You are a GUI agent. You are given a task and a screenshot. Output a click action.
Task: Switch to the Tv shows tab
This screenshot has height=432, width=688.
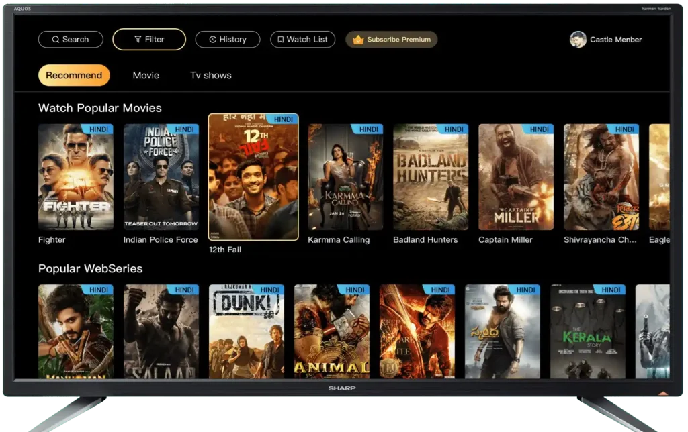point(210,75)
